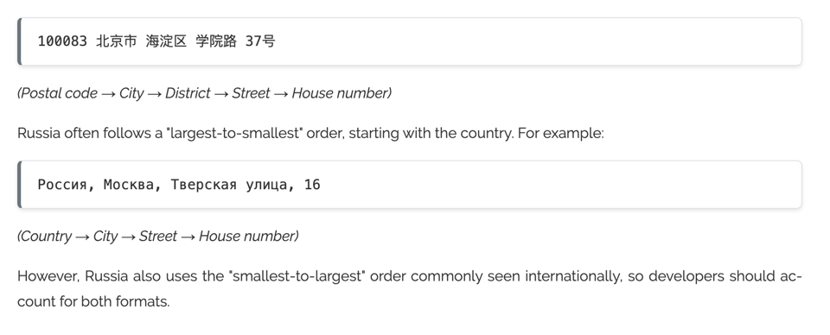Click the word Россия in the code block
Screen dimensions: 830x335
[62, 185]
